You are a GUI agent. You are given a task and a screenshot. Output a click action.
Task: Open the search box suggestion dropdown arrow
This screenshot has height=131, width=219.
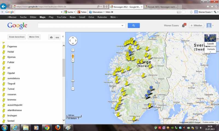[122, 25]
